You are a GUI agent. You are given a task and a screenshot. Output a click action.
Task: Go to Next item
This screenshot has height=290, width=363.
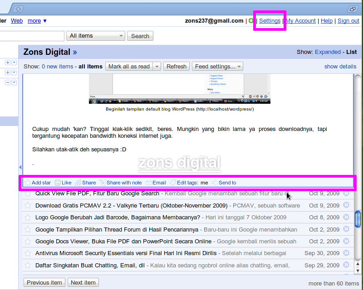(83, 282)
